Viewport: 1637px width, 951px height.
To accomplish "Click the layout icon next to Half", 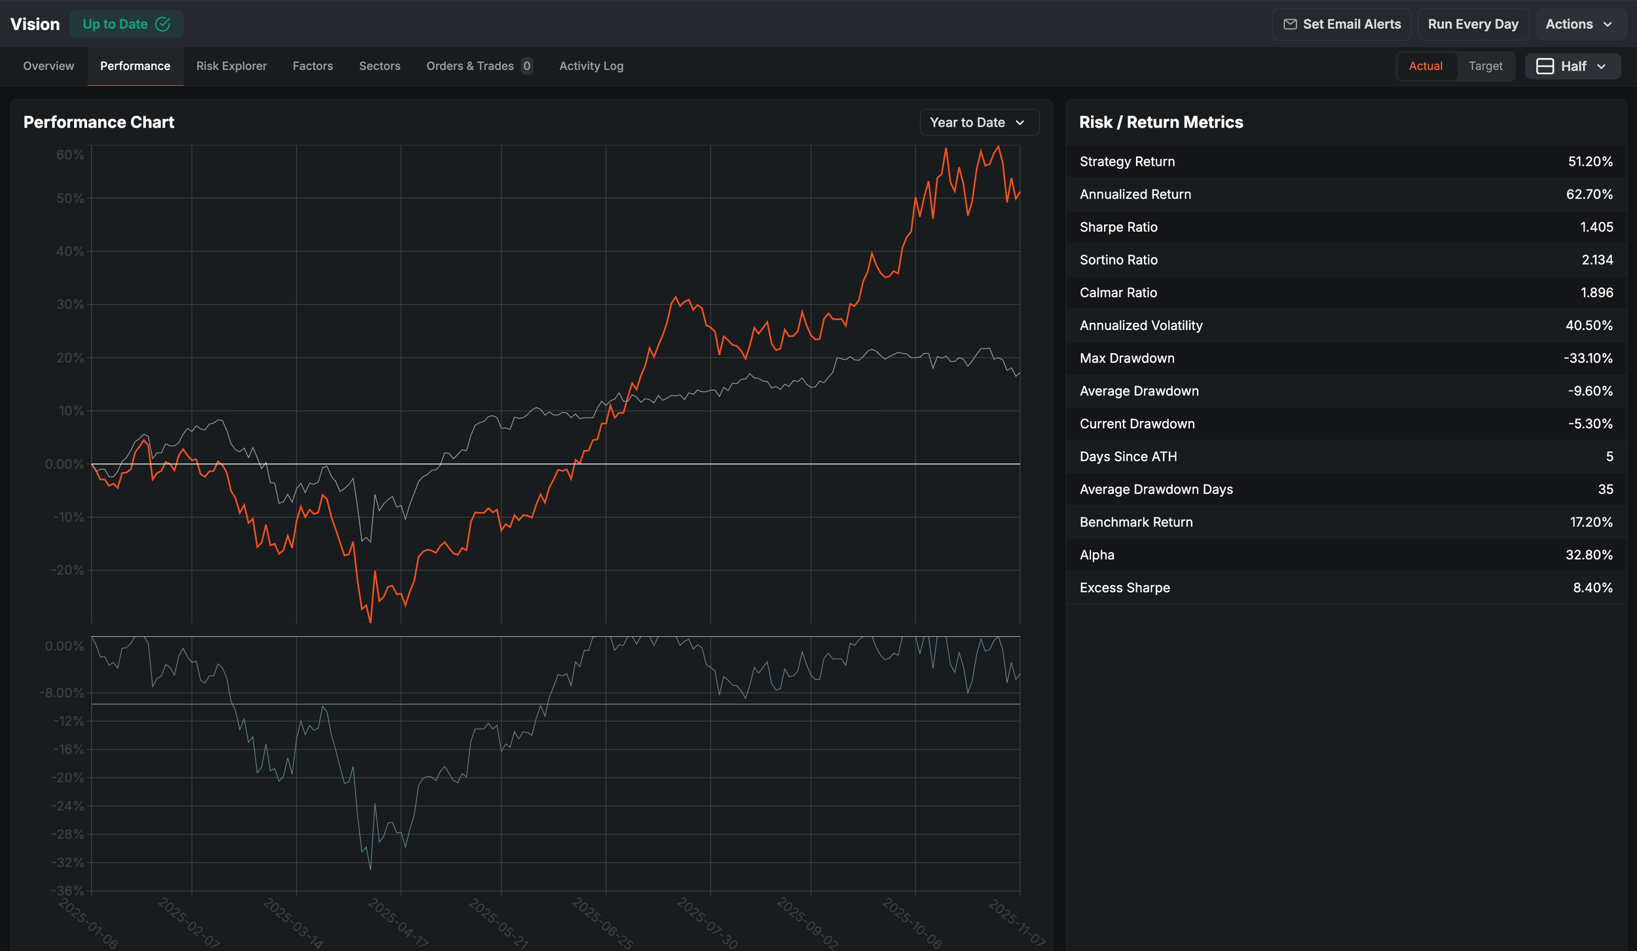I will (1545, 66).
